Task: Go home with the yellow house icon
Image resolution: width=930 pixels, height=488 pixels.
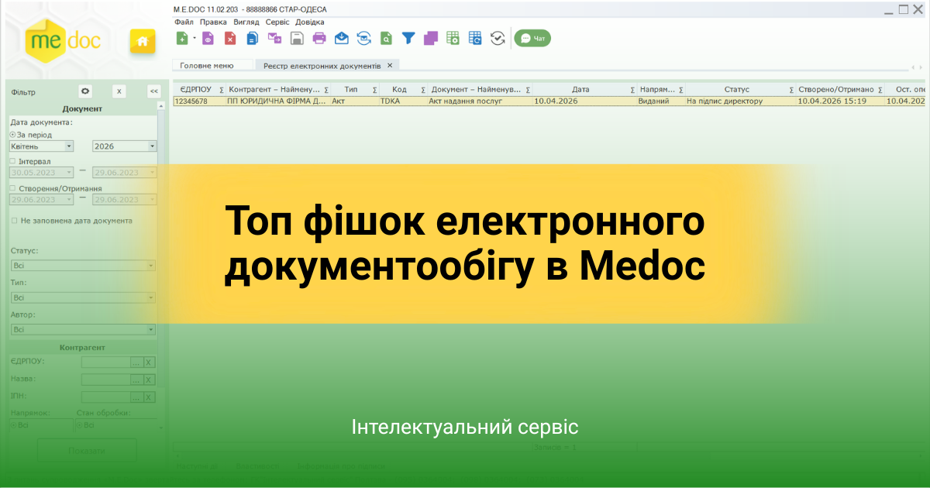Action: 142,41
